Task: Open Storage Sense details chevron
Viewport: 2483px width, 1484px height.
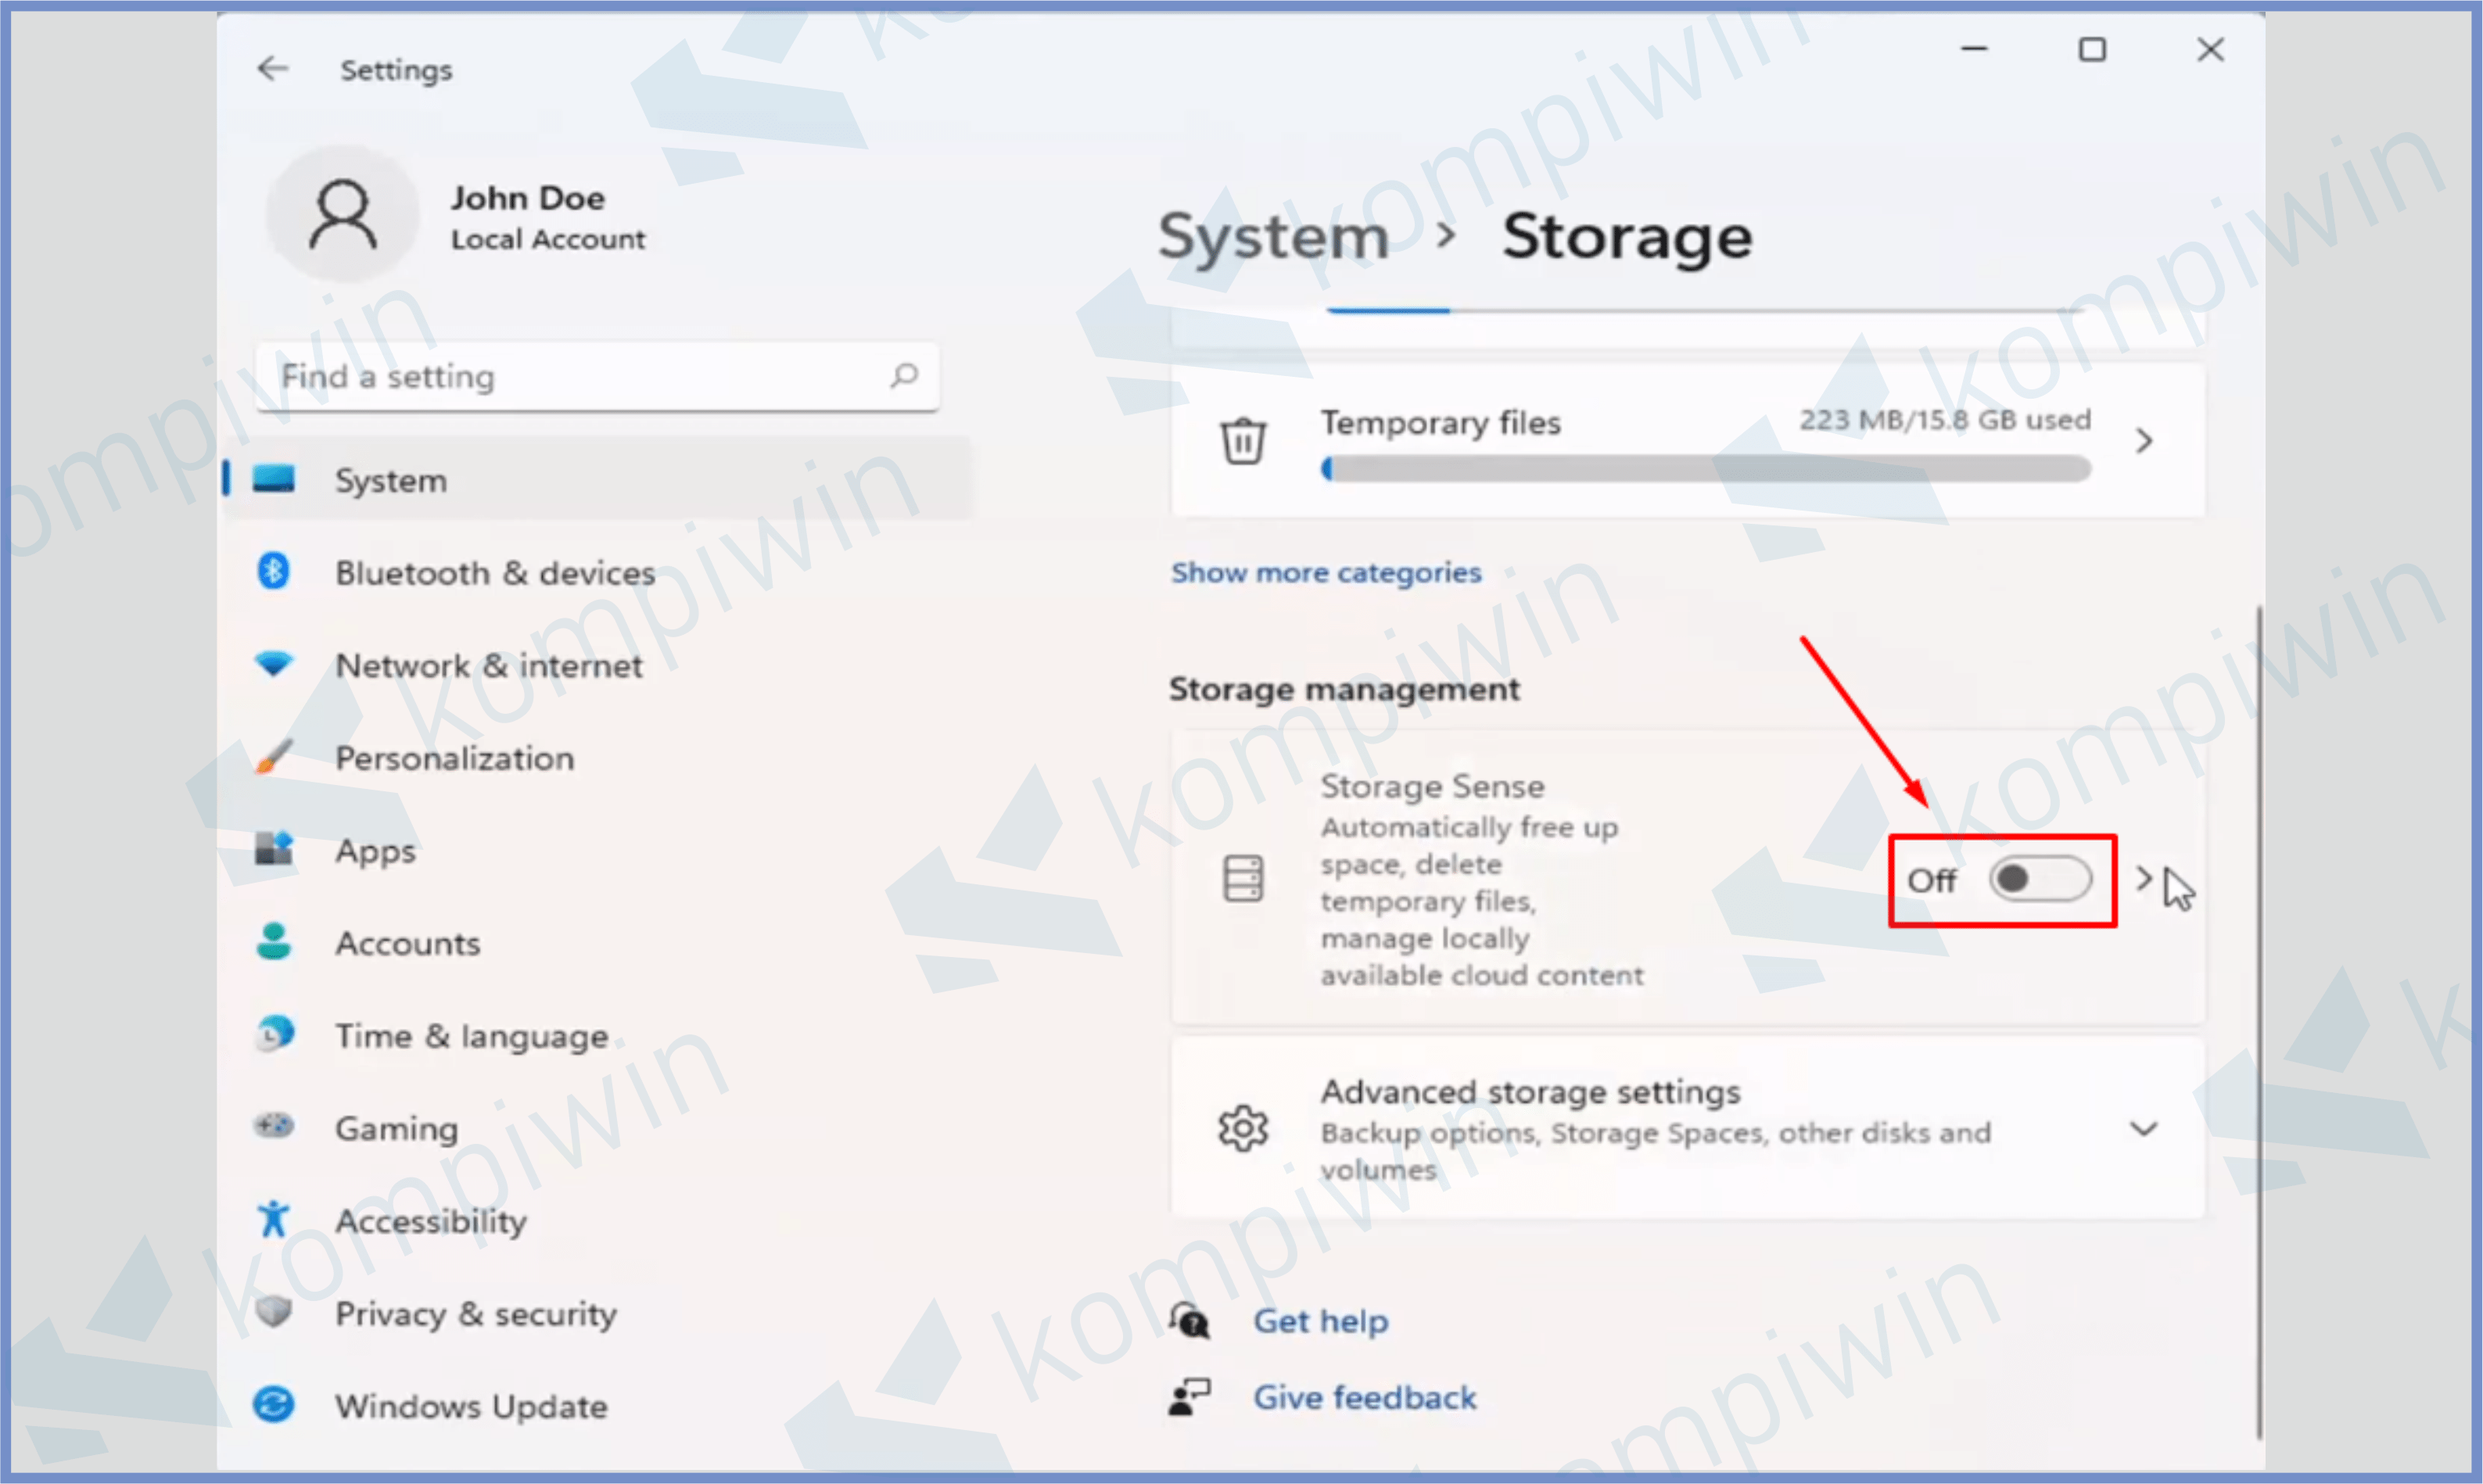Action: click(x=2143, y=878)
